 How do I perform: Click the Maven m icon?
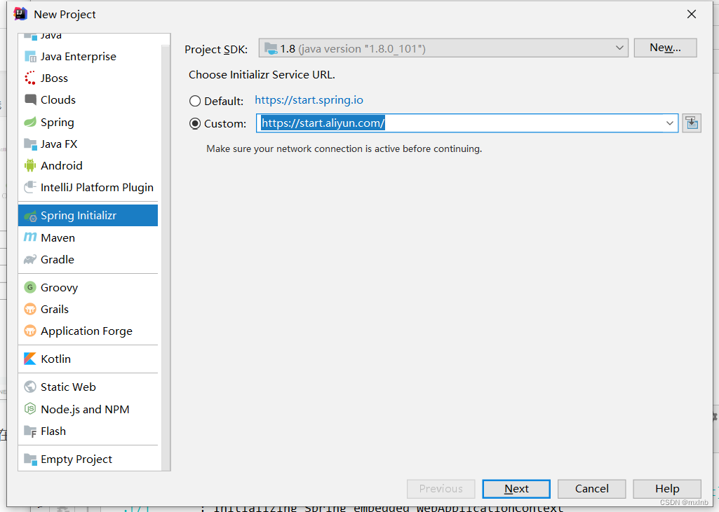(x=30, y=237)
